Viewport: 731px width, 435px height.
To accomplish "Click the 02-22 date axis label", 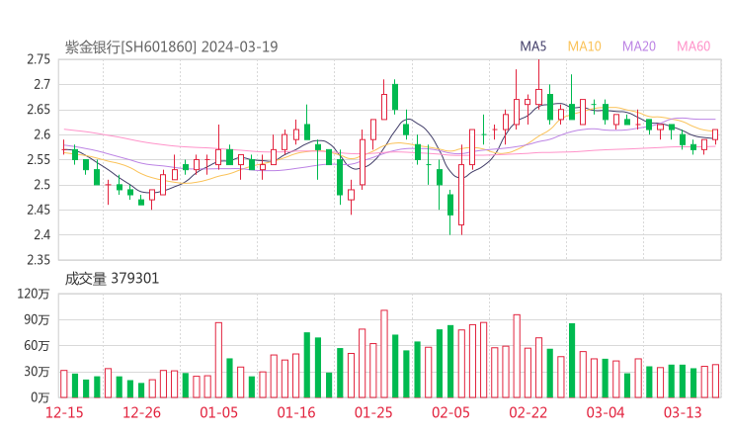I will pos(528,412).
